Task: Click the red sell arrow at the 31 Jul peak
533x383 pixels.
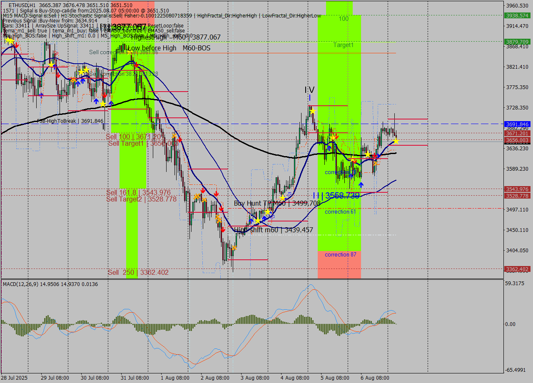Action: tap(136, 65)
